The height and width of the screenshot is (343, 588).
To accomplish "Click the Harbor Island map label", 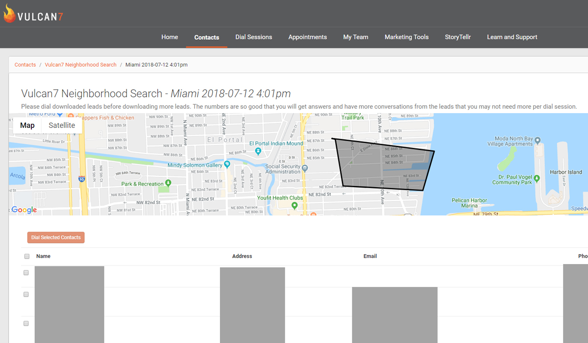I will 566,172.
